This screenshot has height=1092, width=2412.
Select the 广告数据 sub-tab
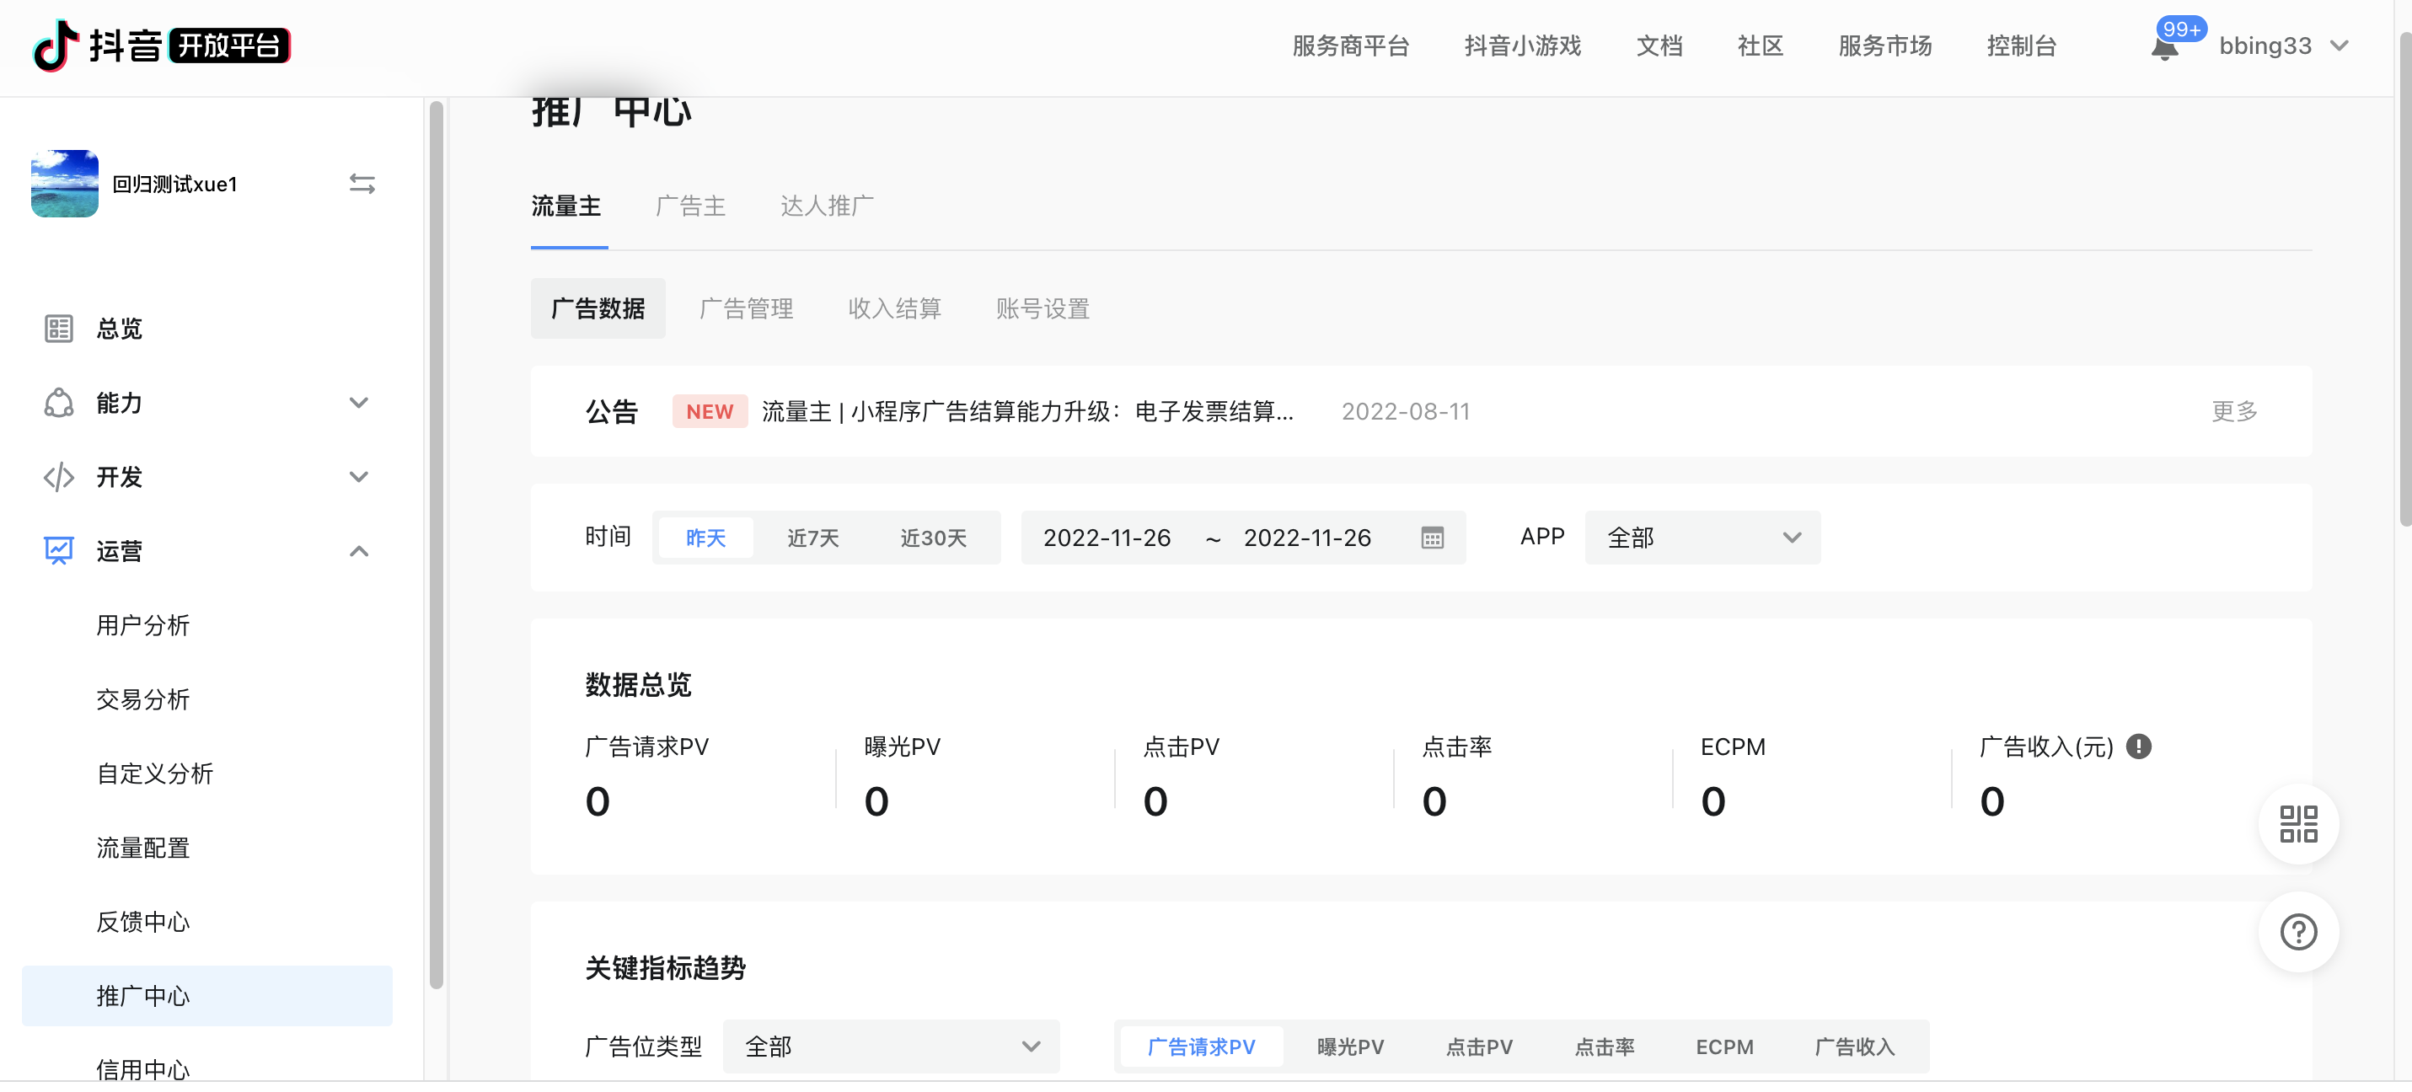[x=598, y=308]
